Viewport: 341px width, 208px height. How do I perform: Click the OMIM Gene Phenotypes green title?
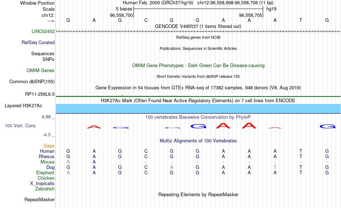pos(198,65)
